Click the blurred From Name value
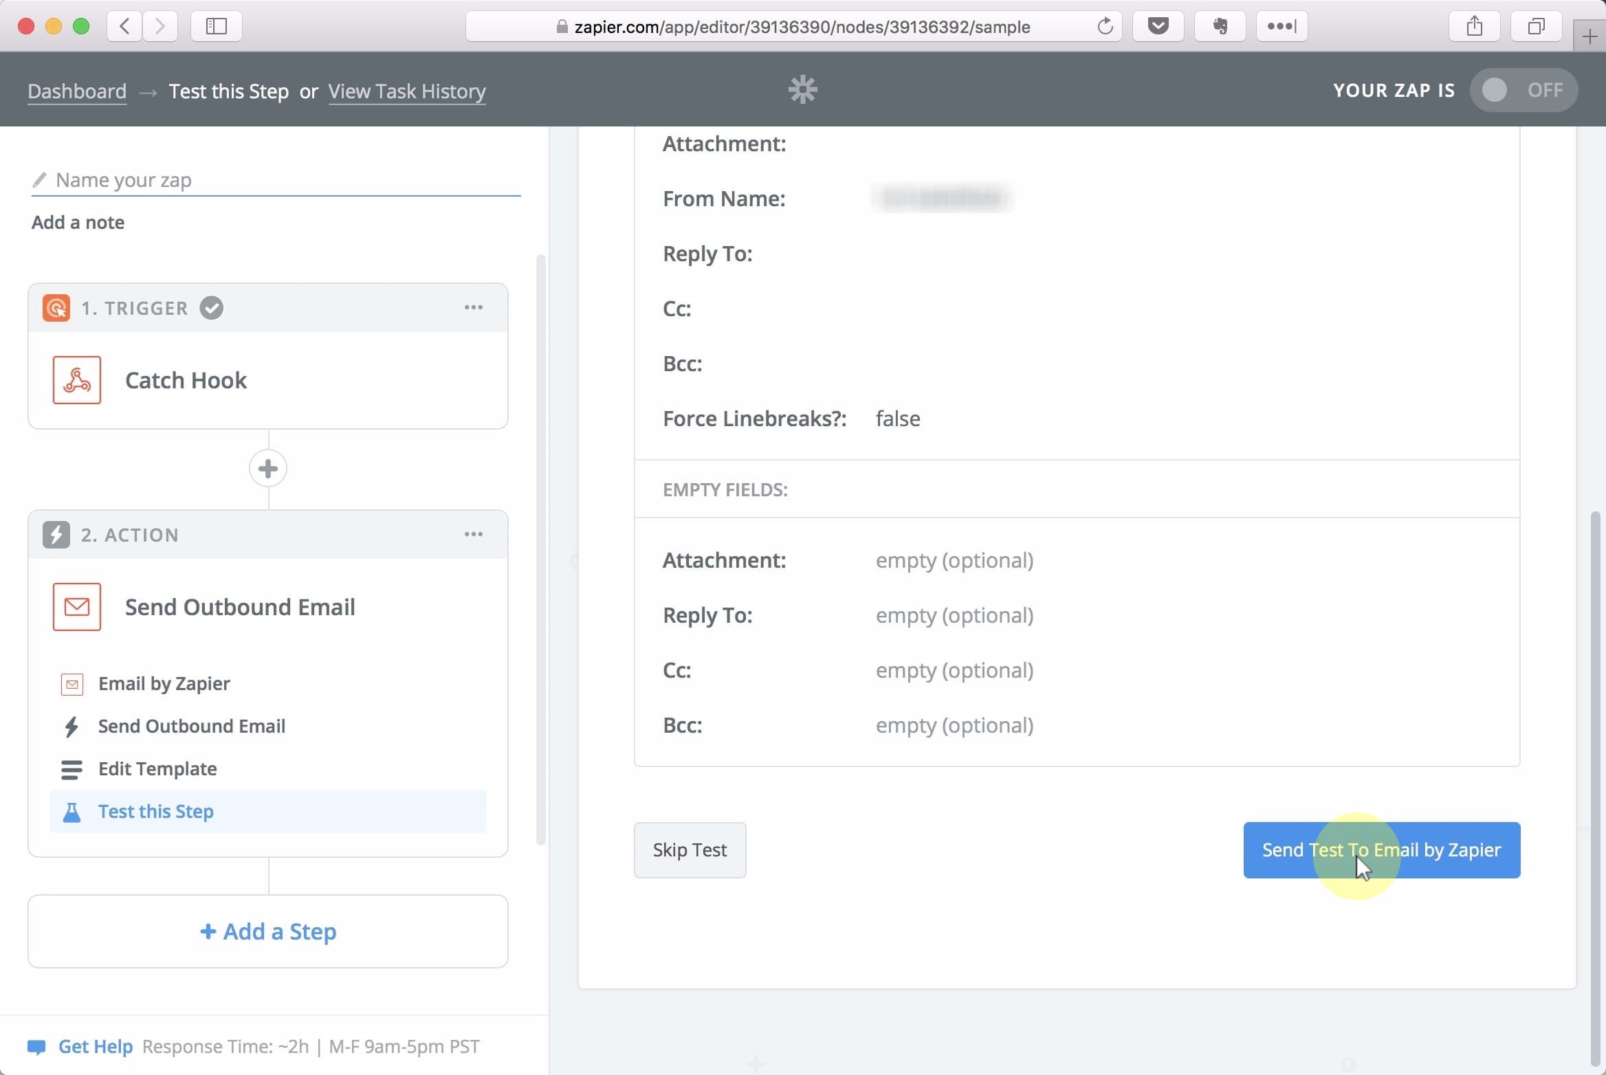Viewport: 1606px width, 1075px height. pyautogui.click(x=941, y=199)
